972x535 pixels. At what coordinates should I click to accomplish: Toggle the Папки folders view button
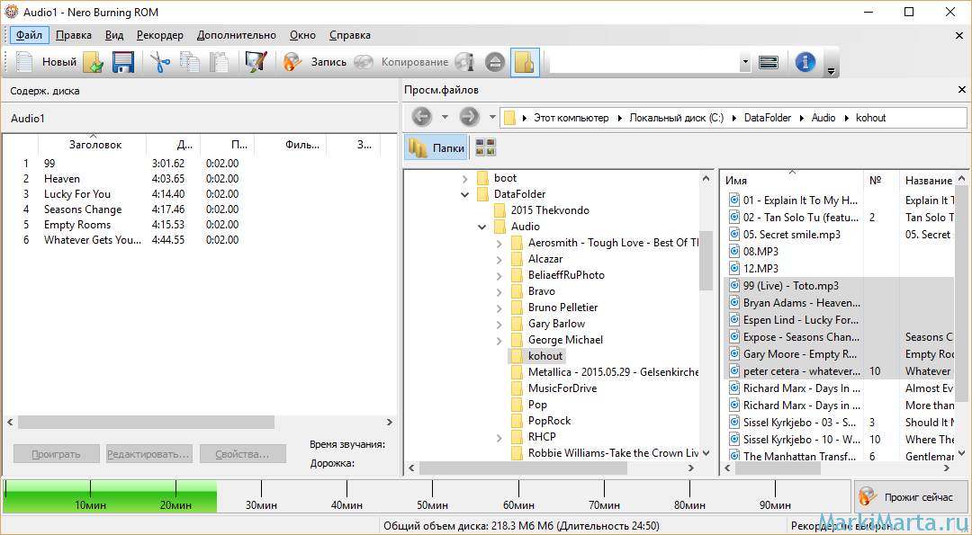436,148
